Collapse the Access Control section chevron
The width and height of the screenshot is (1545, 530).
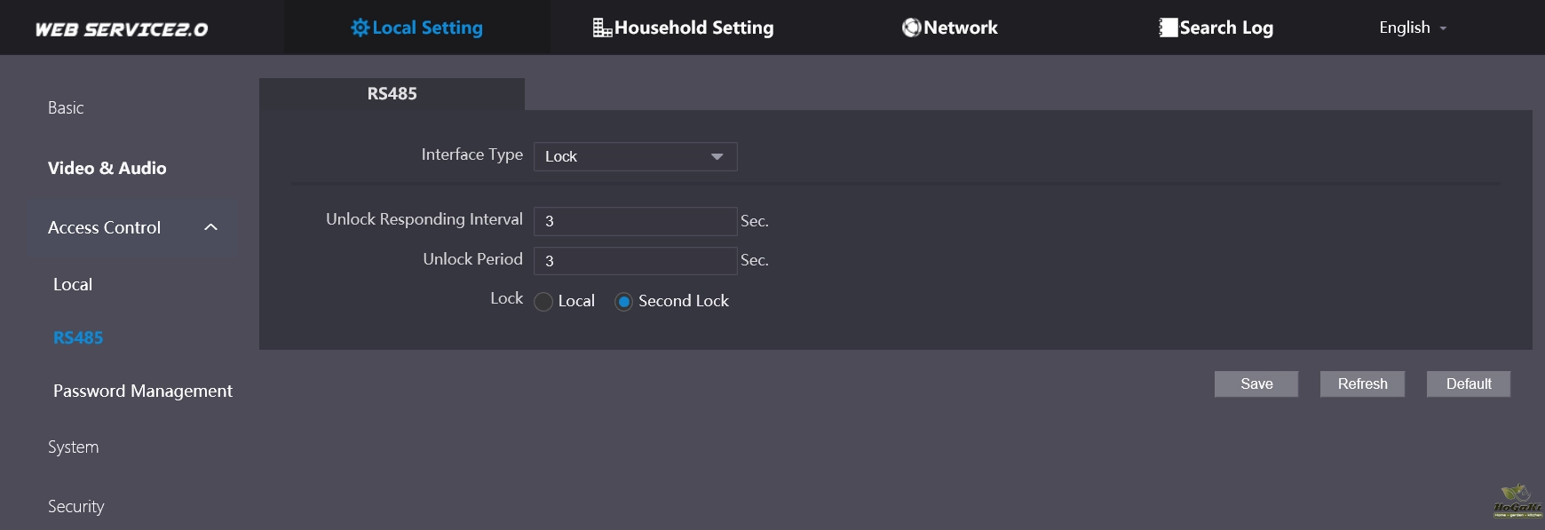(x=210, y=227)
